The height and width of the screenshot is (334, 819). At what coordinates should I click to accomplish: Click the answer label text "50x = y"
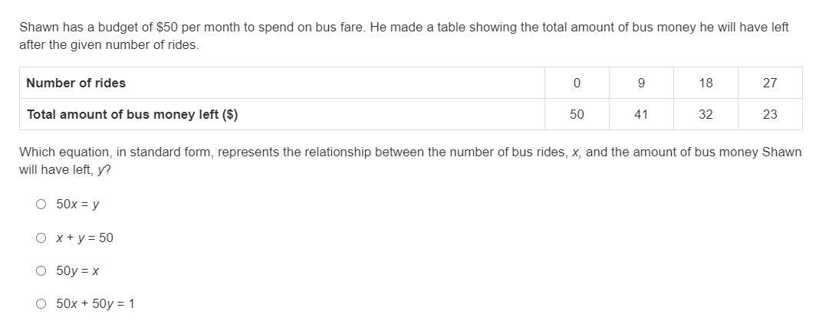(x=77, y=205)
